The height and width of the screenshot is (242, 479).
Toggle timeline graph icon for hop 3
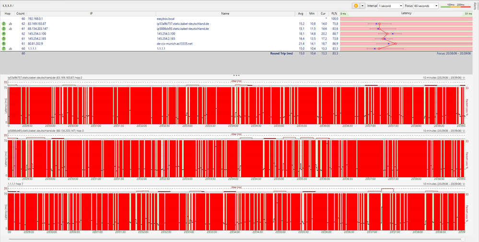tap(10, 29)
